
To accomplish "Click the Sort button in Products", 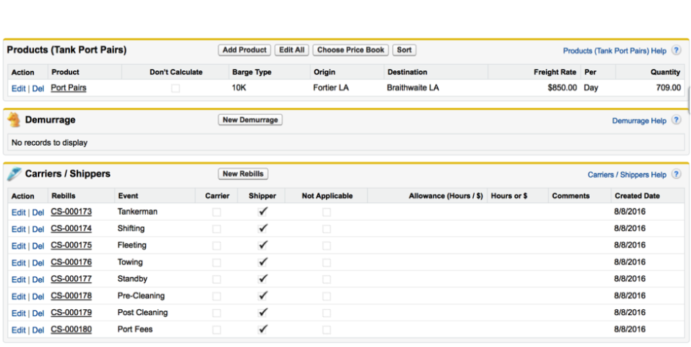I will pyautogui.click(x=404, y=50).
